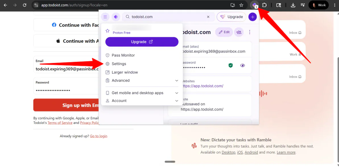Screen dimensions: 339x167
Task: Click the browser back arrow
Action: (x=5, y=5)
